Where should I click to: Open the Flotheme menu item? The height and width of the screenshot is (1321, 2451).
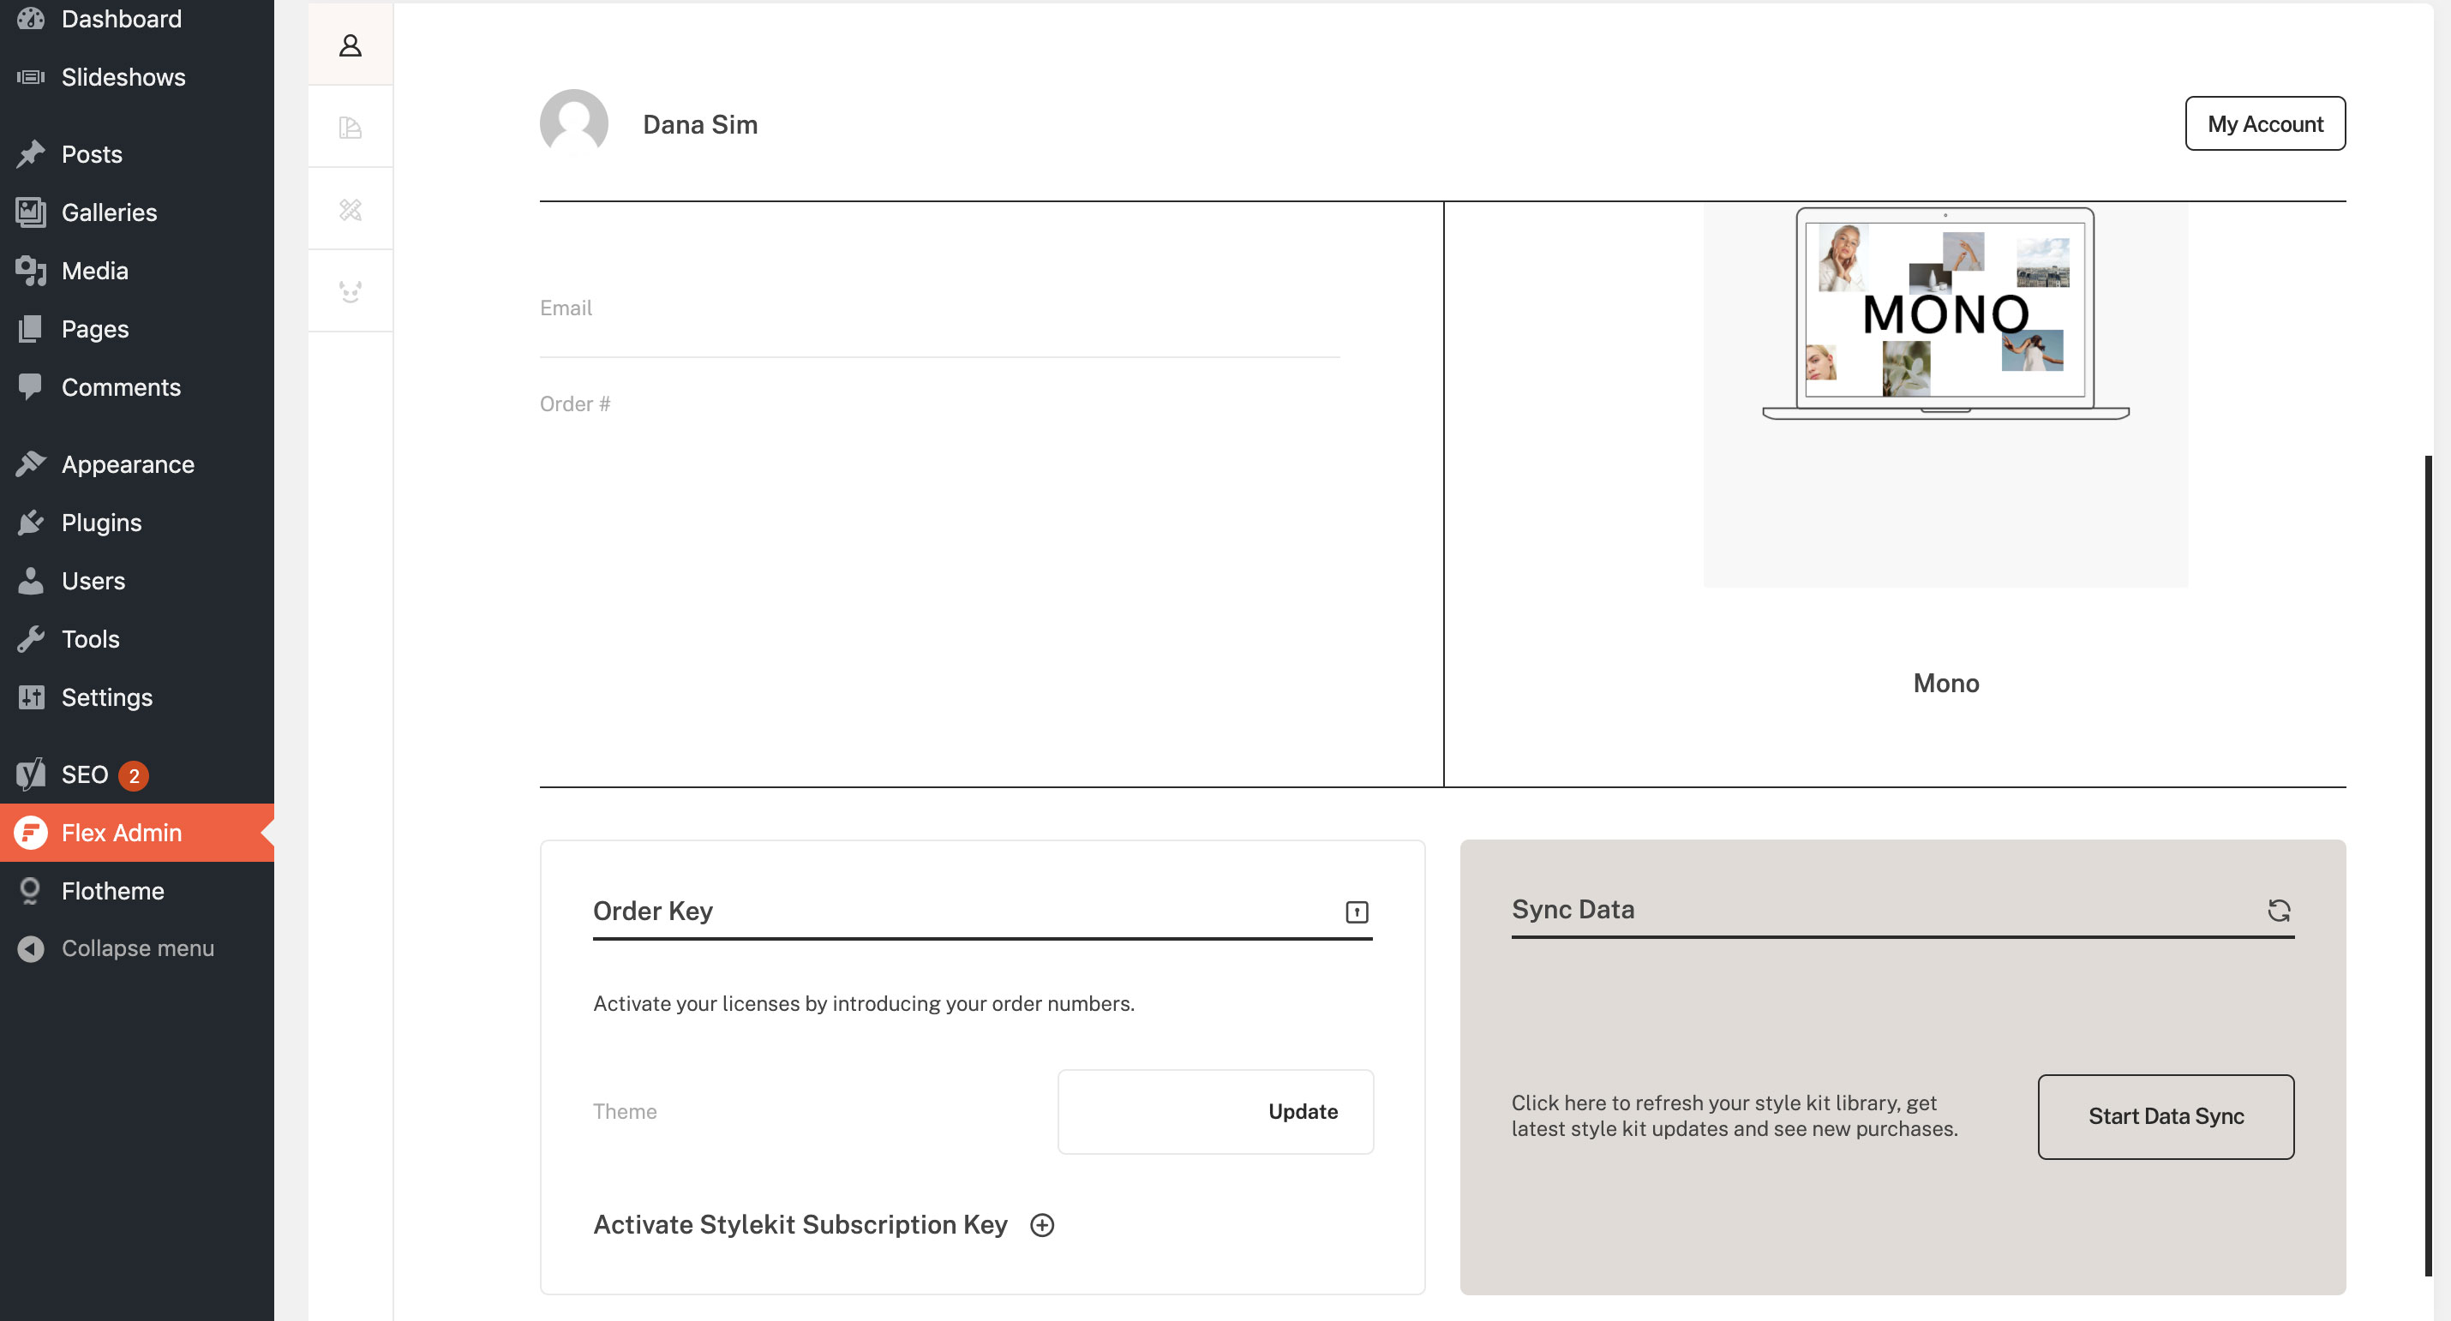[112, 890]
